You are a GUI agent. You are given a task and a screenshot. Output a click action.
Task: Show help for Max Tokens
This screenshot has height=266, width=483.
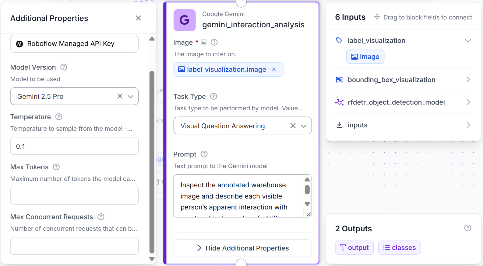(56, 167)
